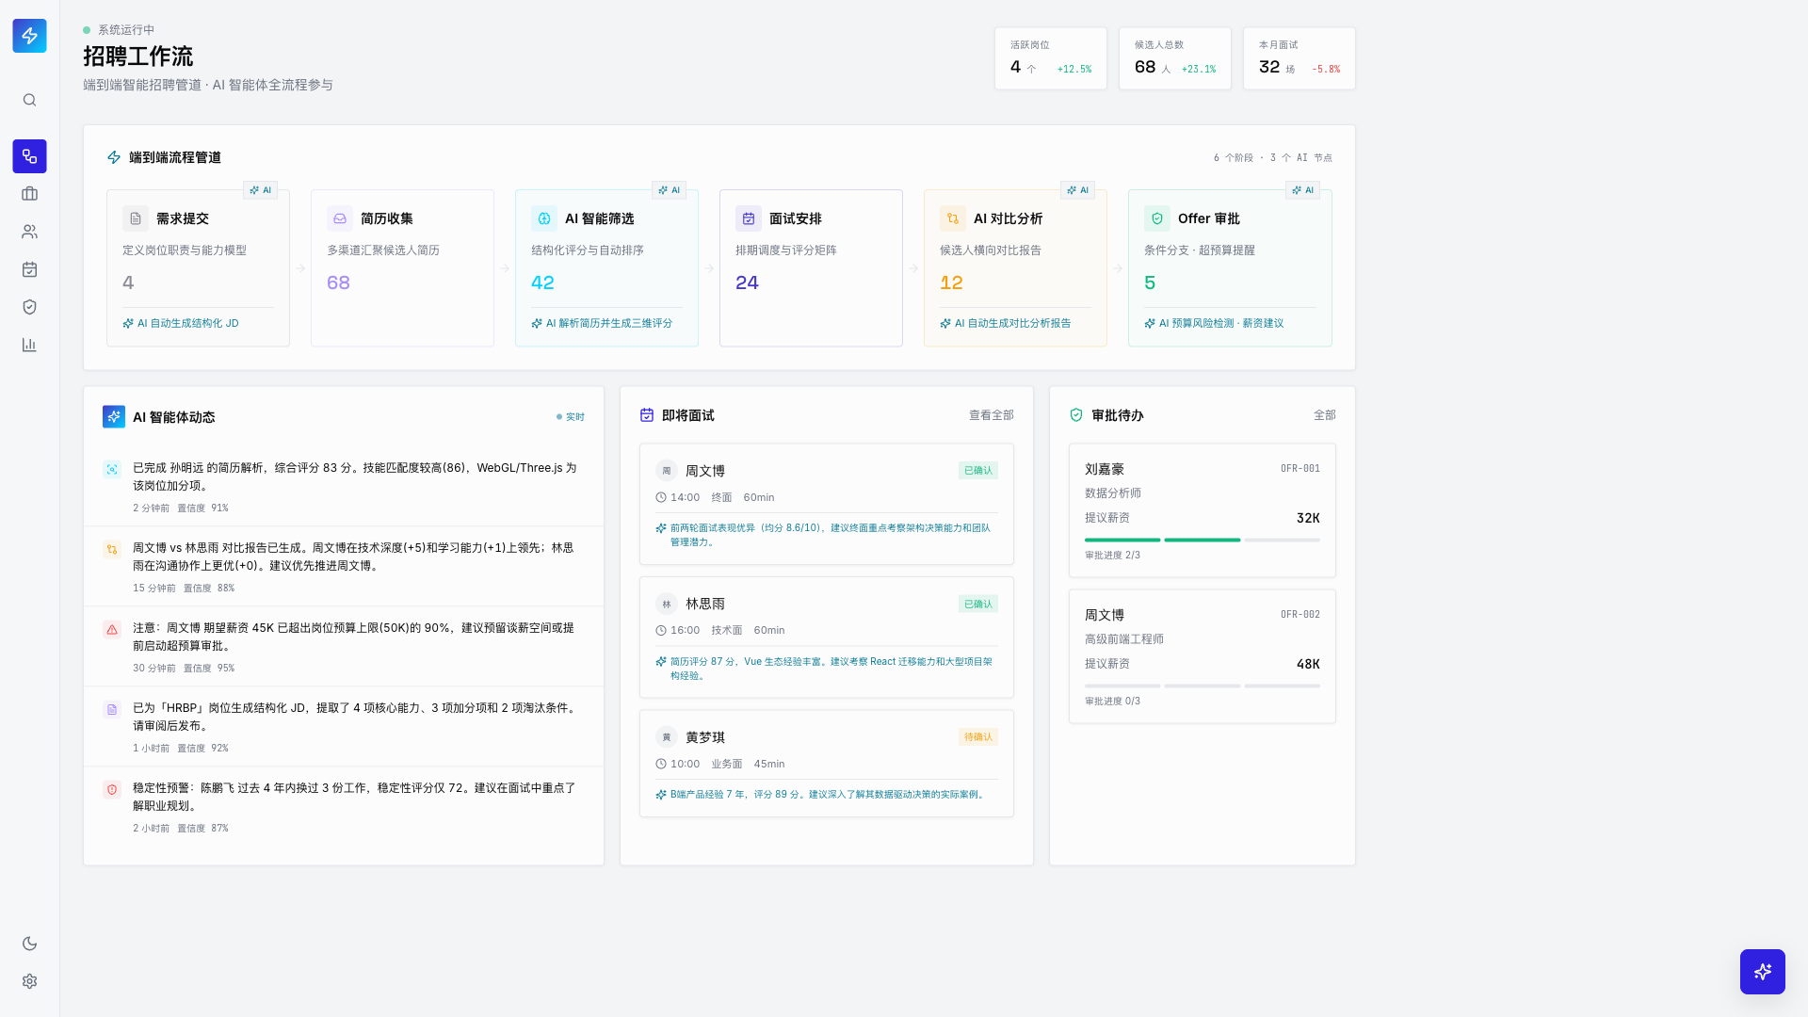Open 黄梦琪 pending interview card
Screen dimensions: 1808x1017
point(826,763)
